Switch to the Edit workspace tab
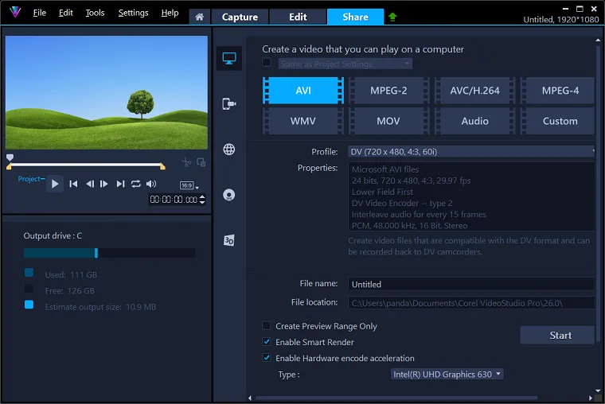 [298, 17]
